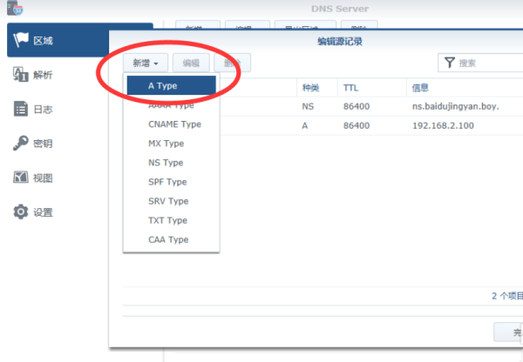
Task: Click the 2 个项目 item count
Action: (x=507, y=296)
